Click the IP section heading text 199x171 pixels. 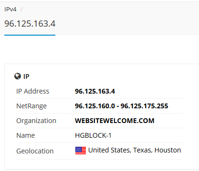(x=26, y=76)
